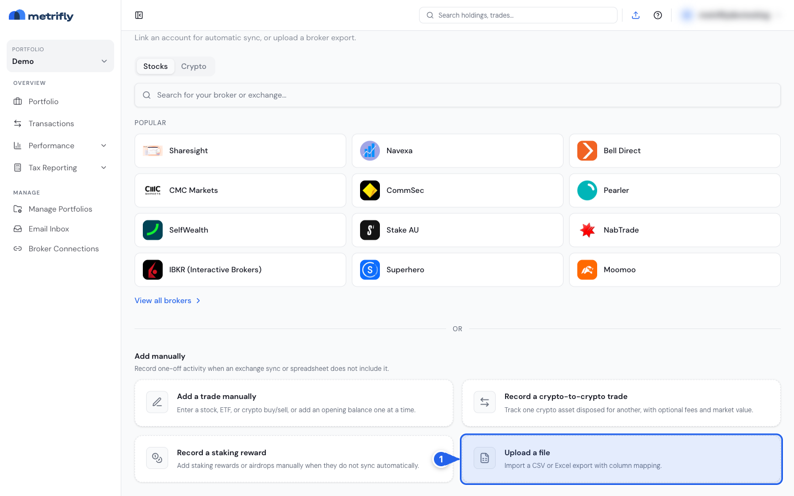Click the CMC Markets logo icon

[x=153, y=190]
